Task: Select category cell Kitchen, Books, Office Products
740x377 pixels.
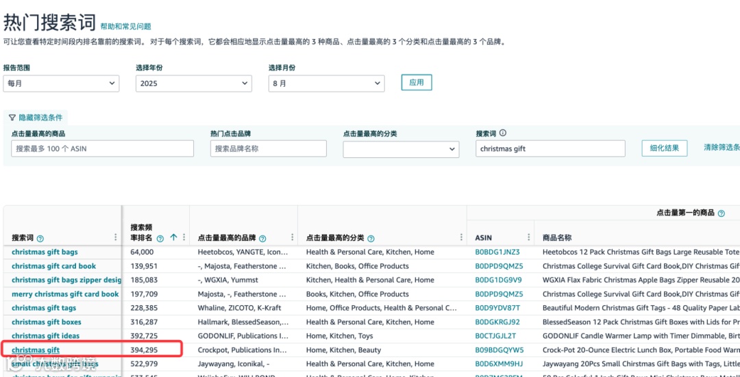Action: [x=357, y=266]
